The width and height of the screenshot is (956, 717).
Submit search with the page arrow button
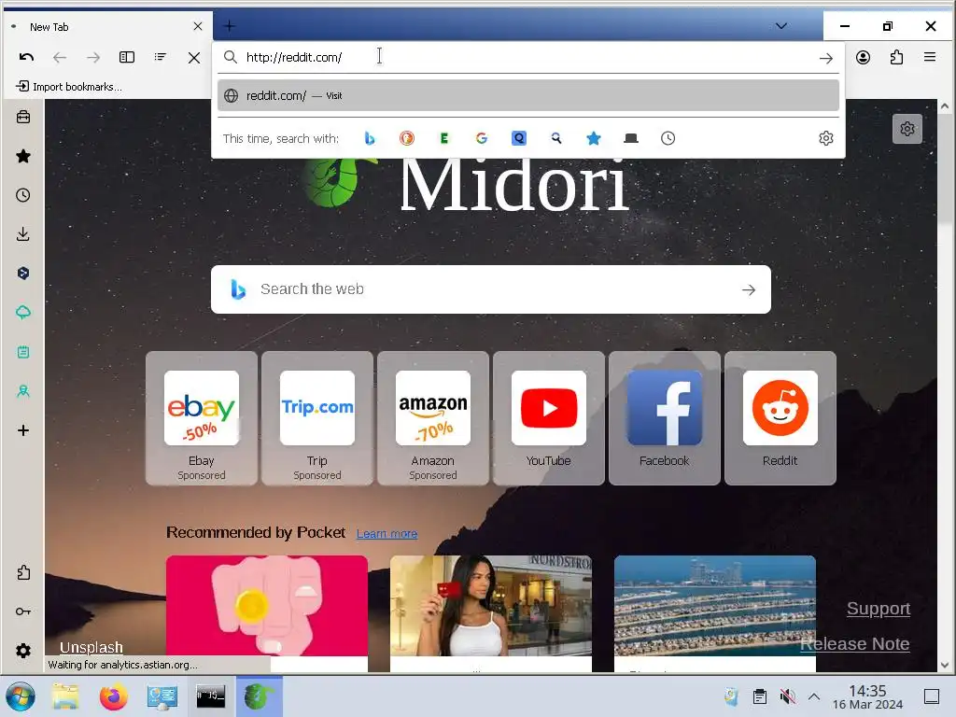click(749, 289)
